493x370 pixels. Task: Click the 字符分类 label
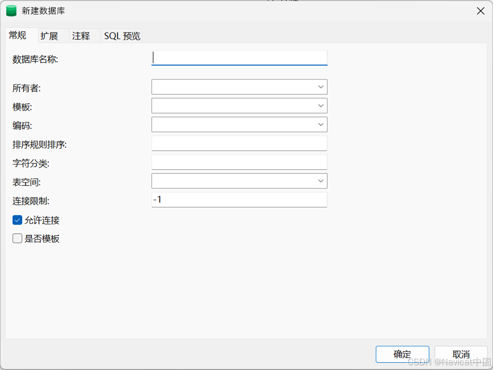tap(31, 164)
